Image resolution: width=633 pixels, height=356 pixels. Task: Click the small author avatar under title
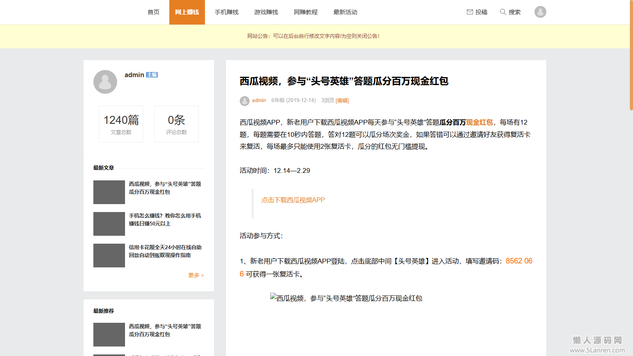(244, 101)
